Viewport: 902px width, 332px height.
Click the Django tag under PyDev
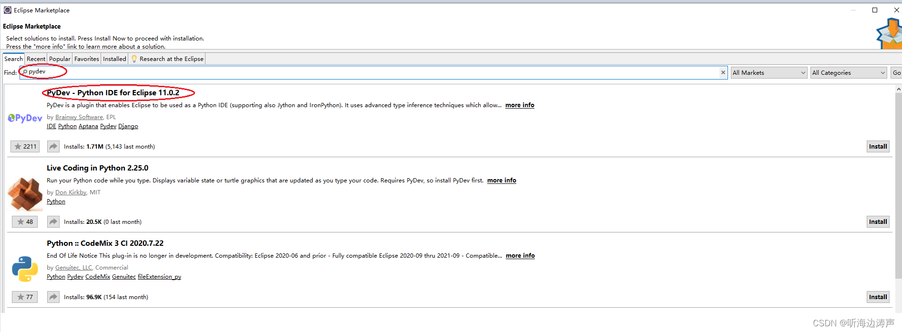tap(128, 126)
